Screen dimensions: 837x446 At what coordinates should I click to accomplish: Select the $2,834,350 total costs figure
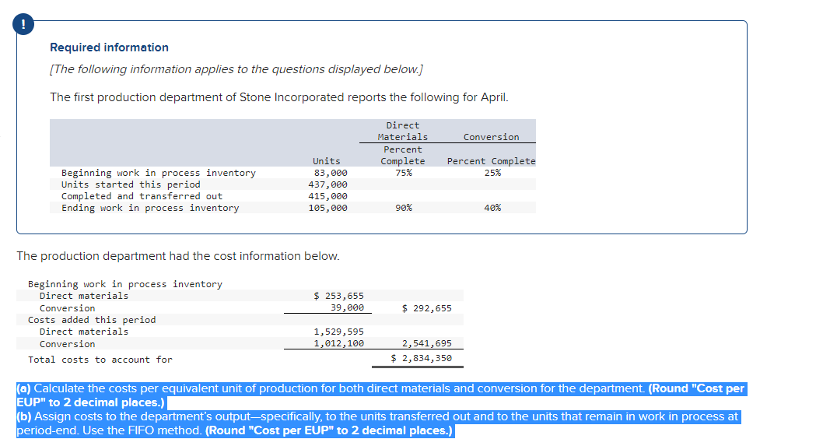click(x=421, y=358)
